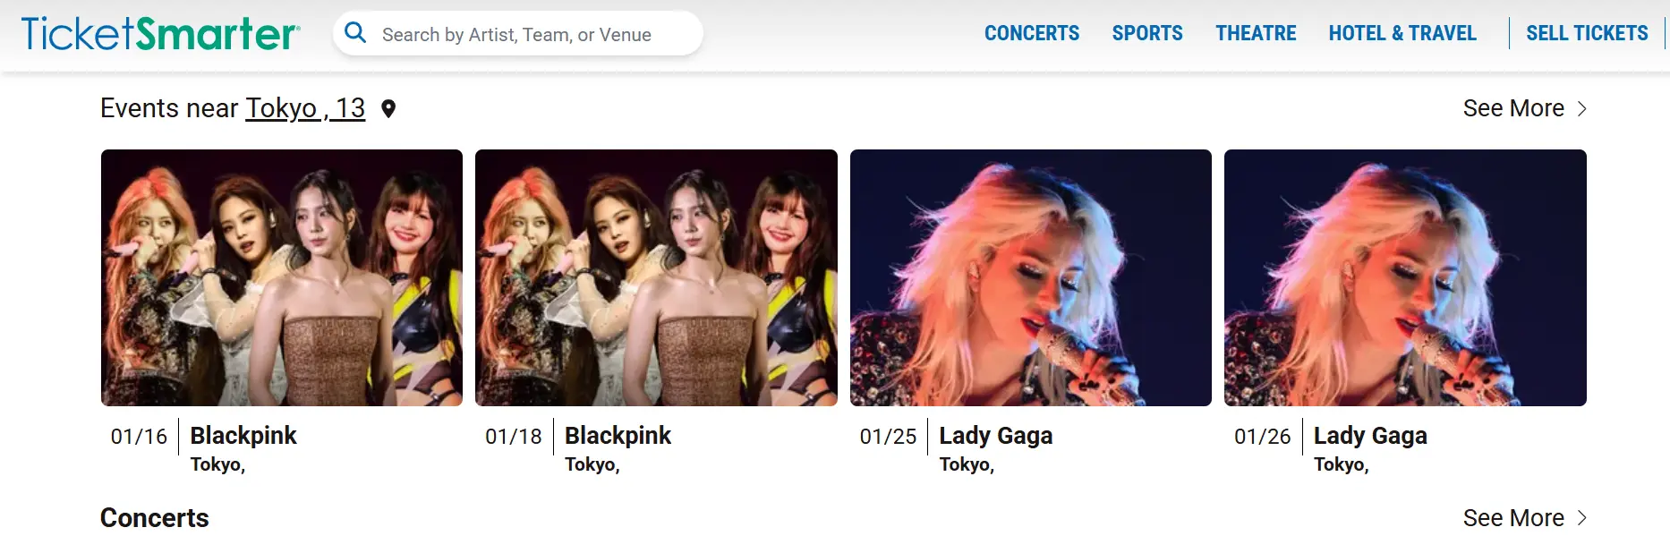Open the Sports menu
The width and height of the screenshot is (1670, 536).
pos(1147,33)
